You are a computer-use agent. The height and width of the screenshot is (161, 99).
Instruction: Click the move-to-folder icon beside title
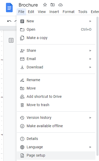(x=52, y=5)
